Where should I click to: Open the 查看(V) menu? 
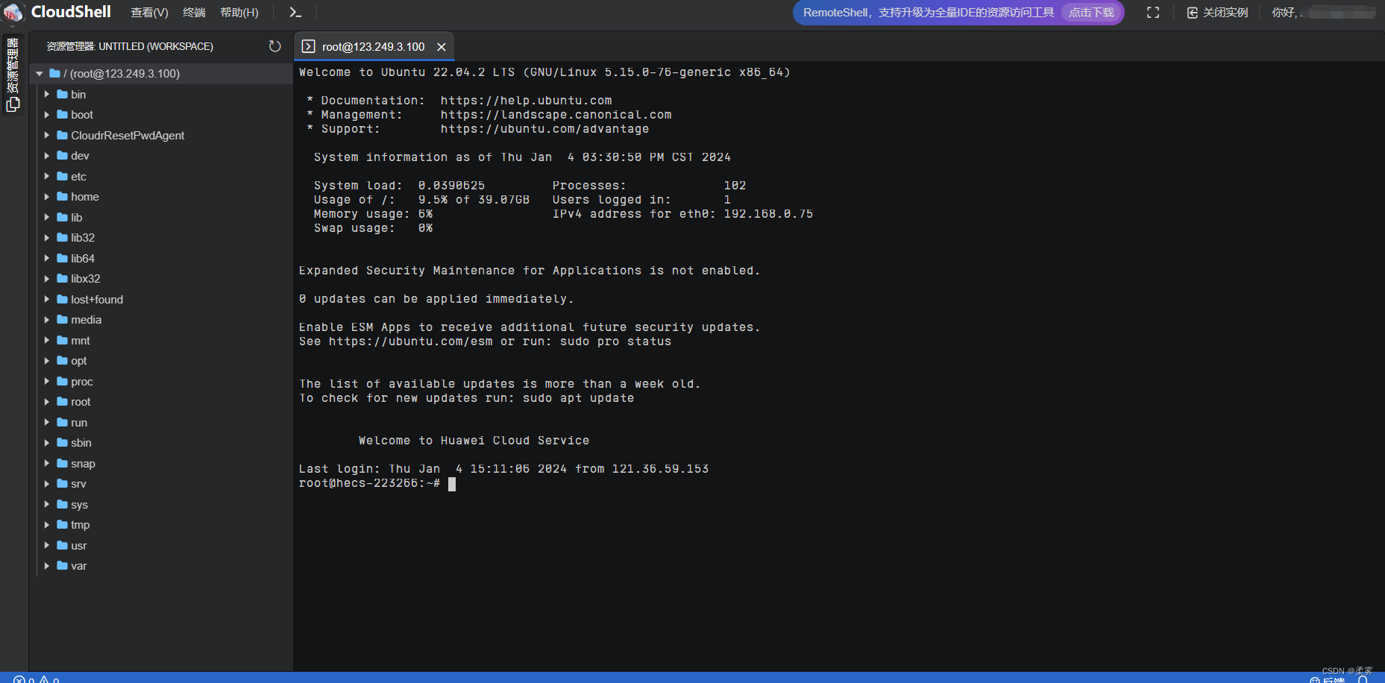click(149, 13)
